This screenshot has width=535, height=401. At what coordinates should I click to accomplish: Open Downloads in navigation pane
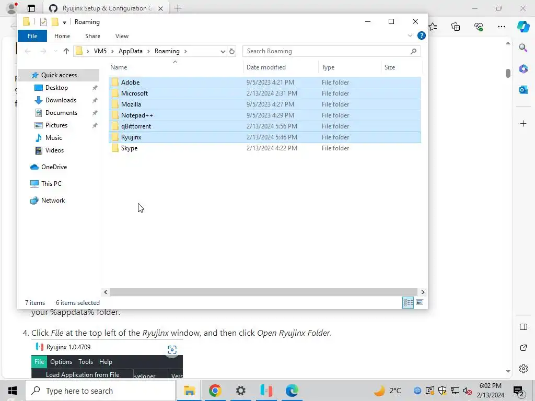pyautogui.click(x=61, y=100)
